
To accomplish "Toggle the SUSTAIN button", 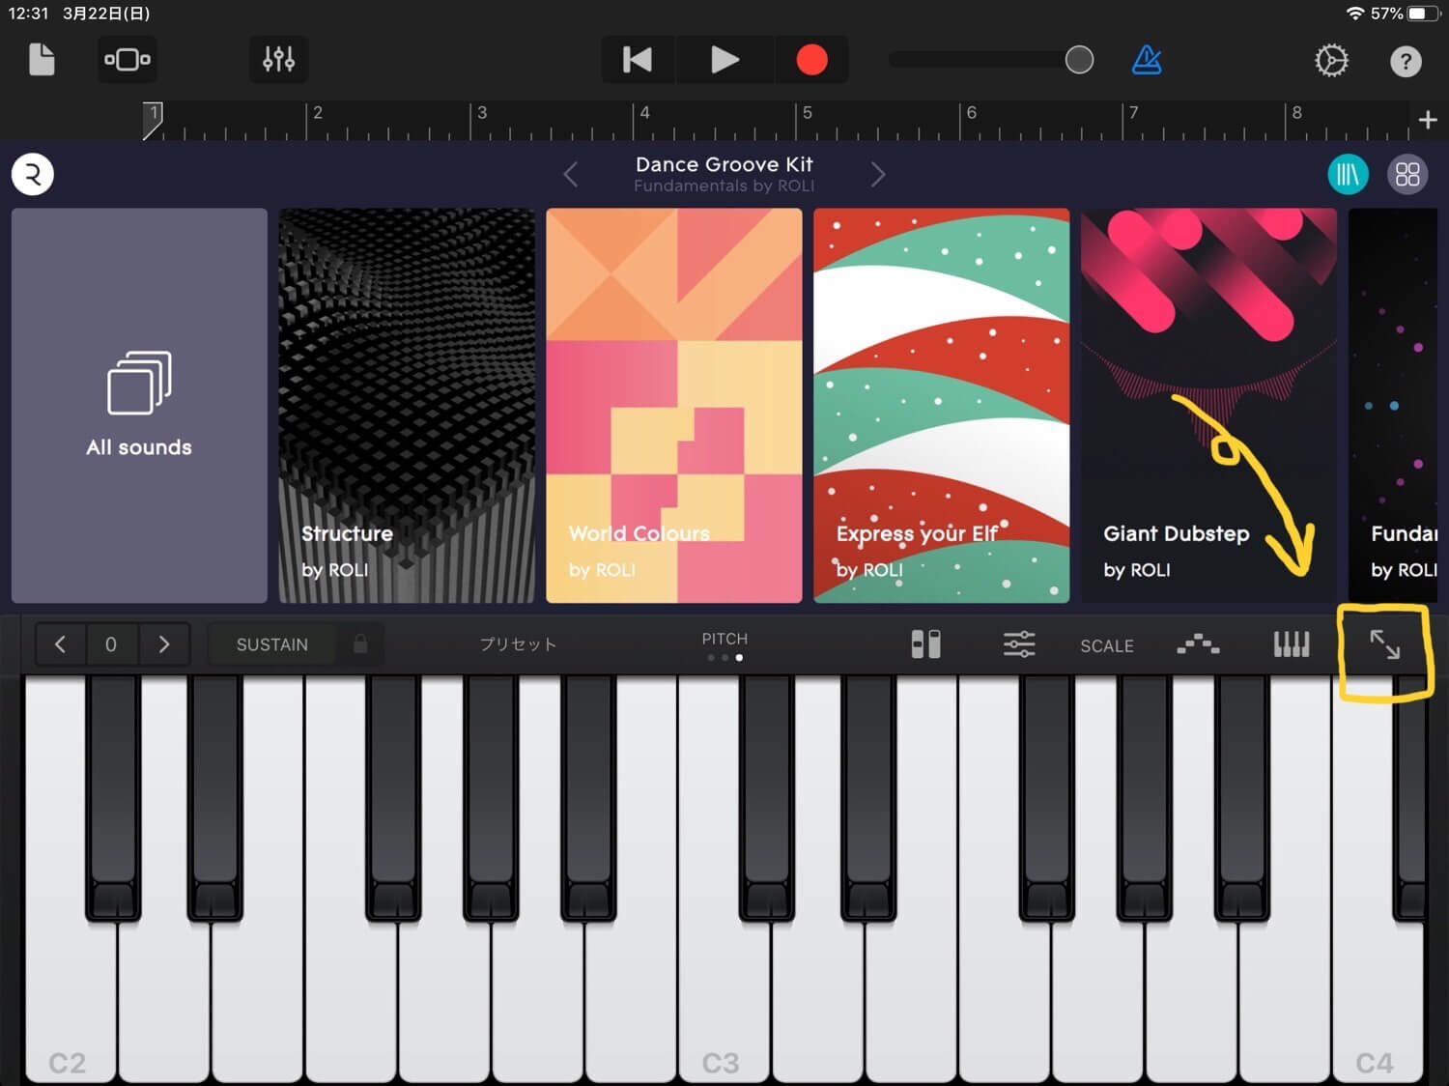I will pos(272,644).
